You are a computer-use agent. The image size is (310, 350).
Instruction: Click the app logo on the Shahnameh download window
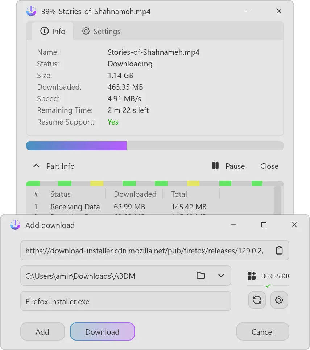click(x=31, y=11)
